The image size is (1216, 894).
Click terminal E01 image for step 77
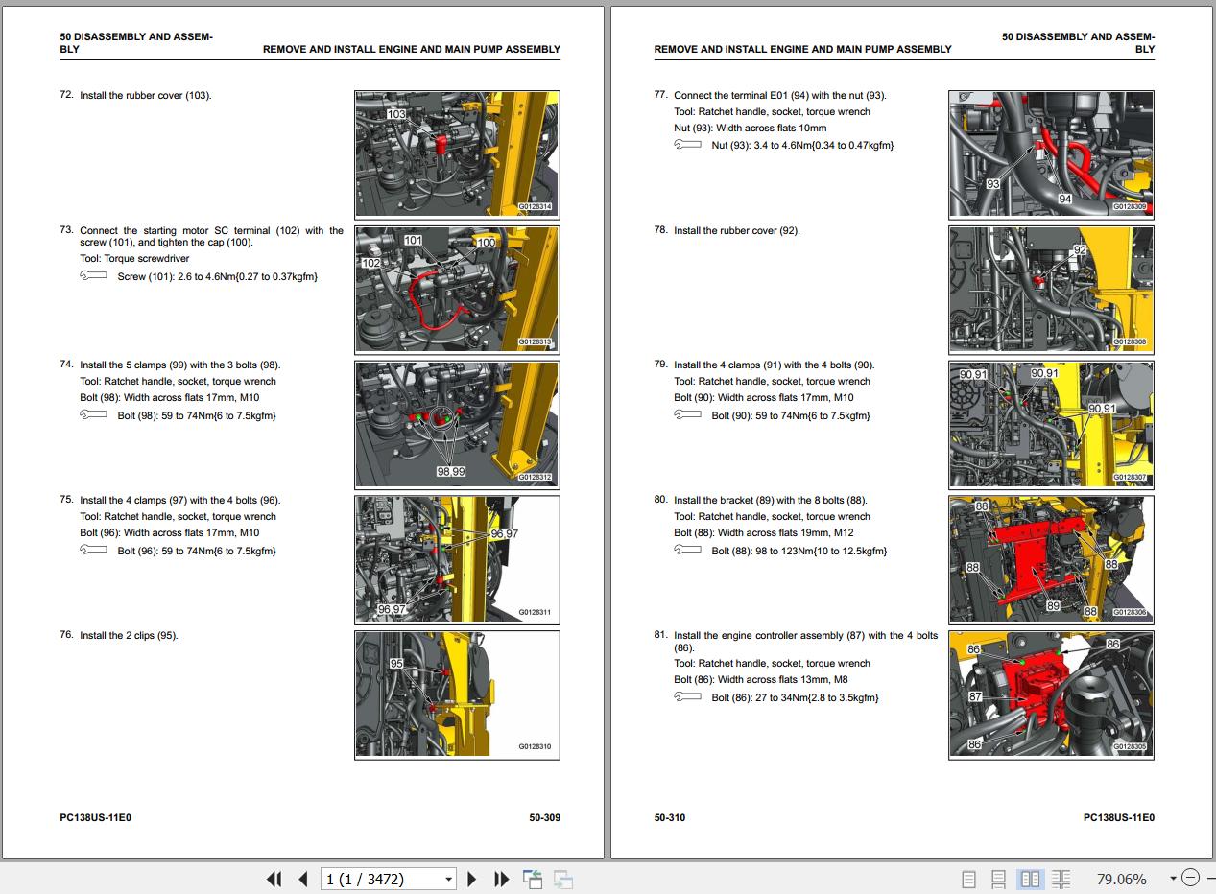pyautogui.click(x=1051, y=155)
